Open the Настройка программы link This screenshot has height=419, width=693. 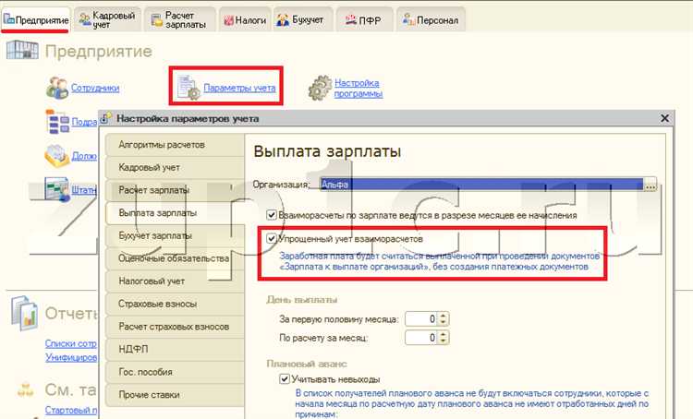(359, 89)
